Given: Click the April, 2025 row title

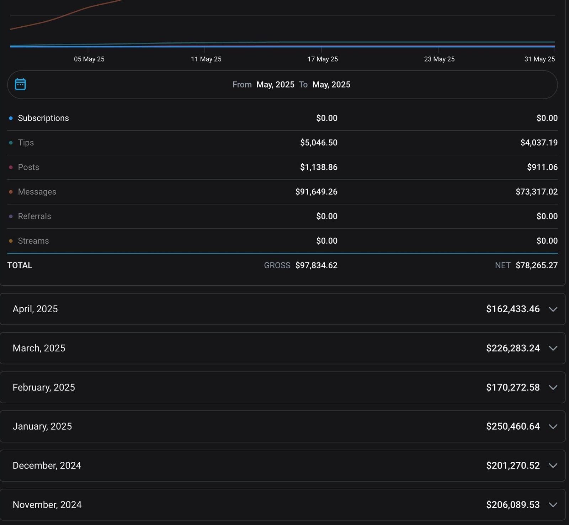Looking at the screenshot, I should (x=35, y=309).
